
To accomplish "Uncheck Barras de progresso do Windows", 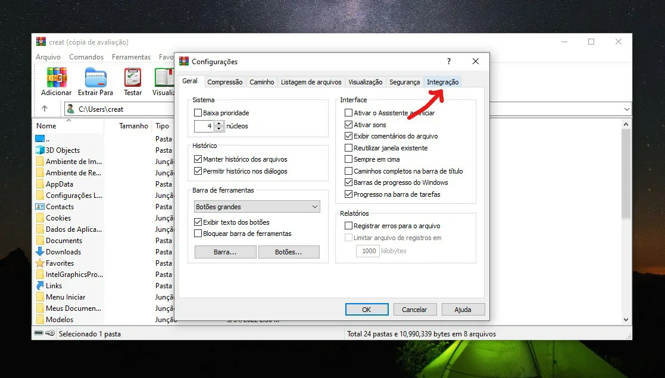I will pyautogui.click(x=349, y=182).
